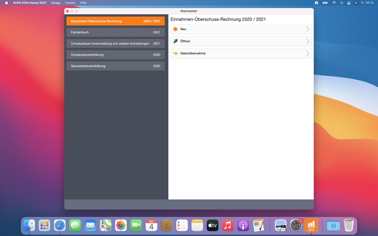
Task: Click the clock showing Fr. 16:12
Action: click(367, 3)
